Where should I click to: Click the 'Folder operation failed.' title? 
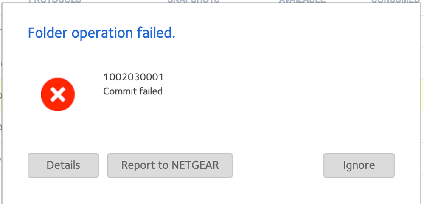(x=101, y=33)
